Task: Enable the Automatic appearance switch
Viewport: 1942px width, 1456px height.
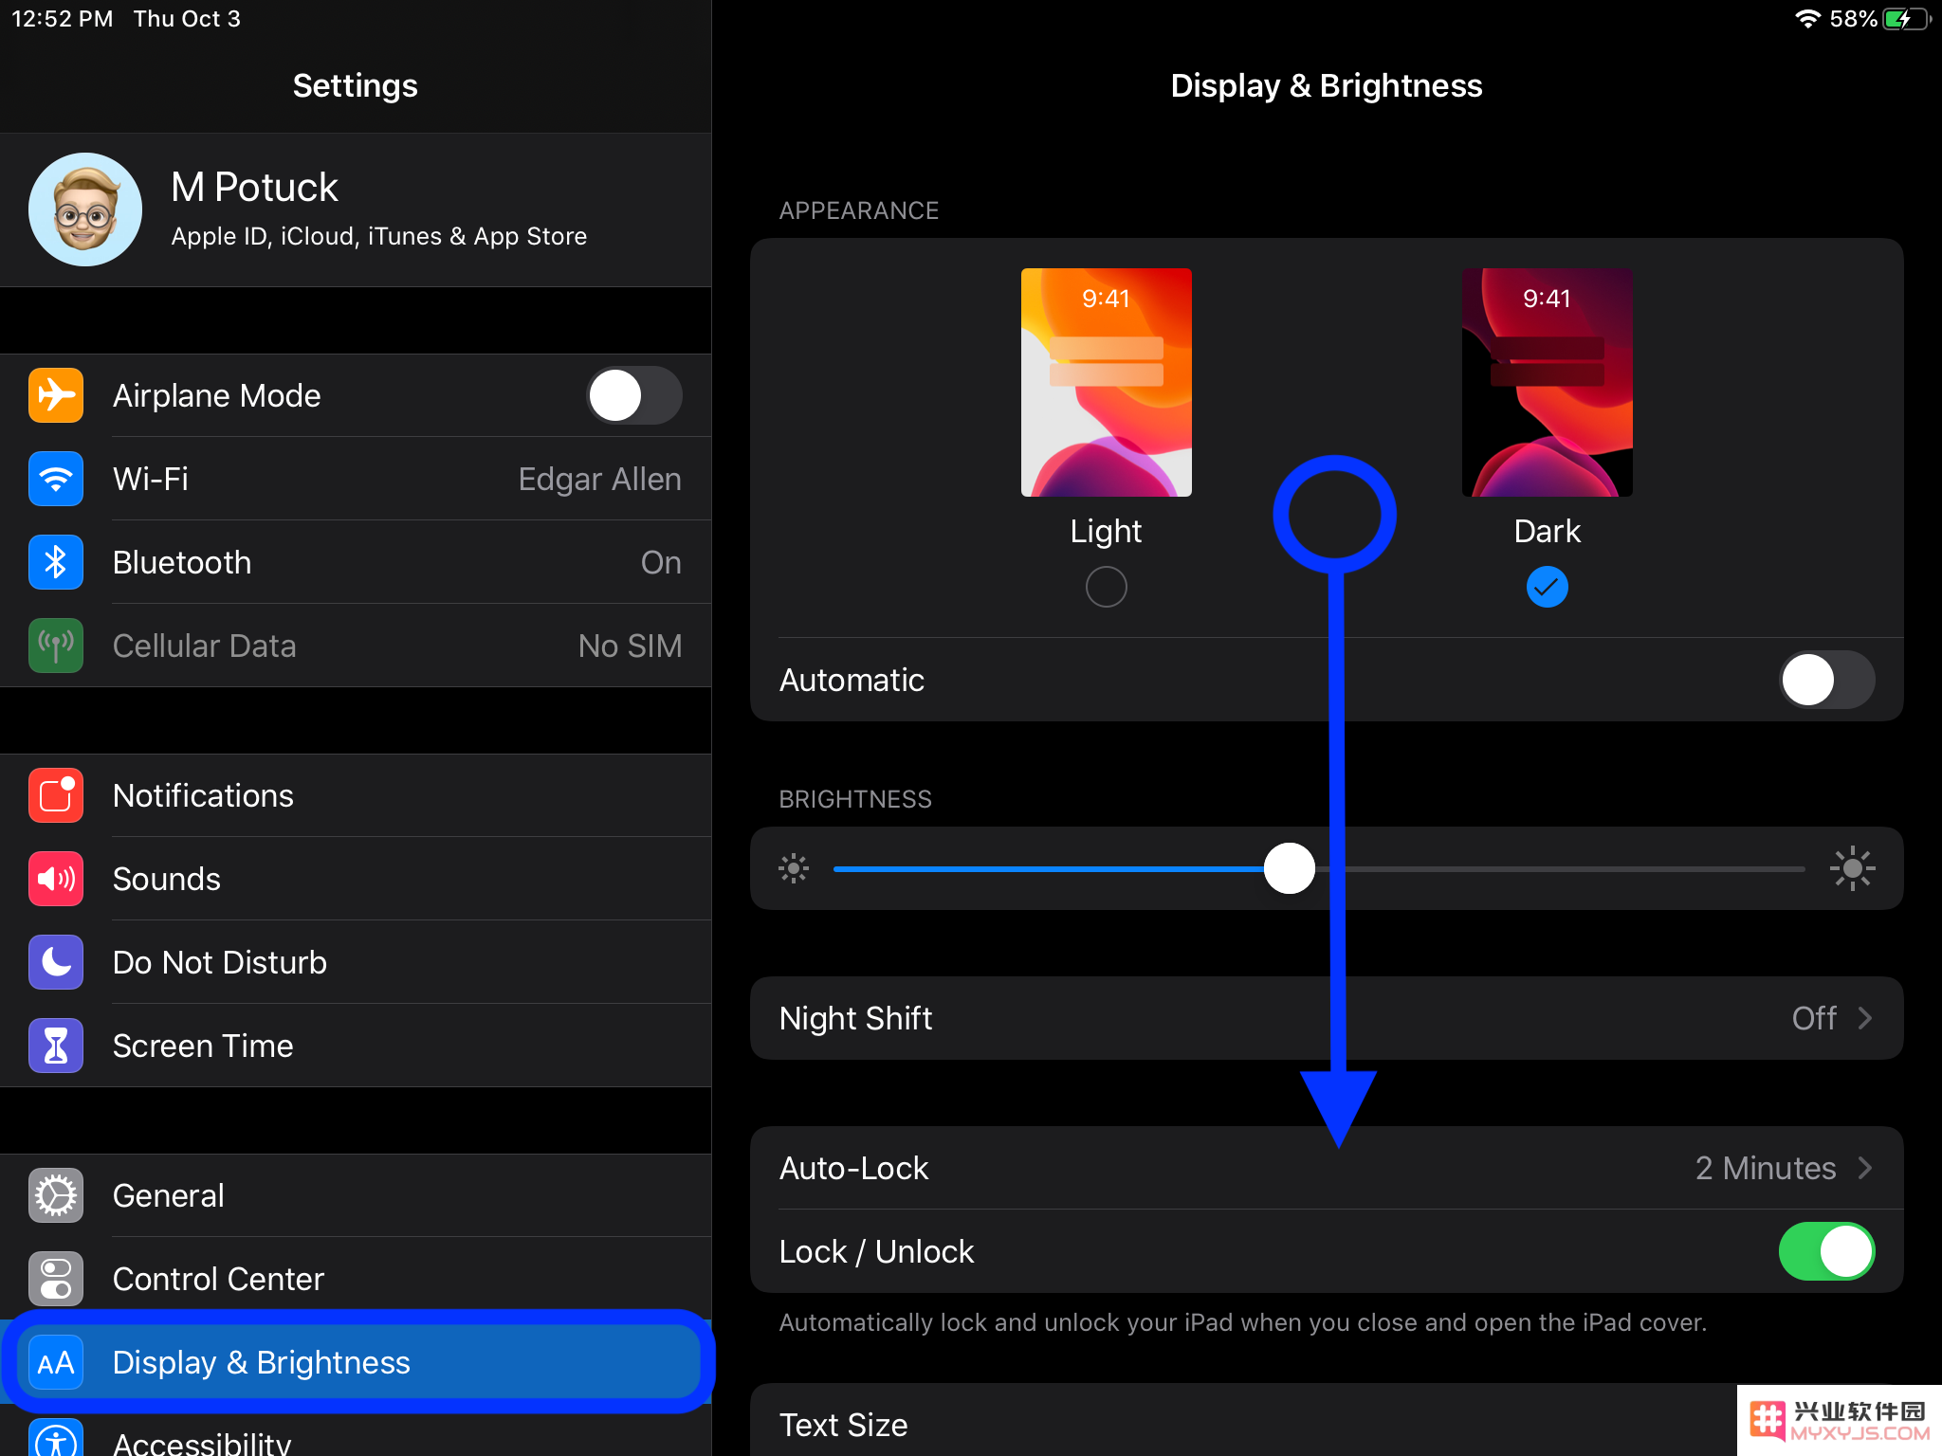Action: pos(1827,680)
